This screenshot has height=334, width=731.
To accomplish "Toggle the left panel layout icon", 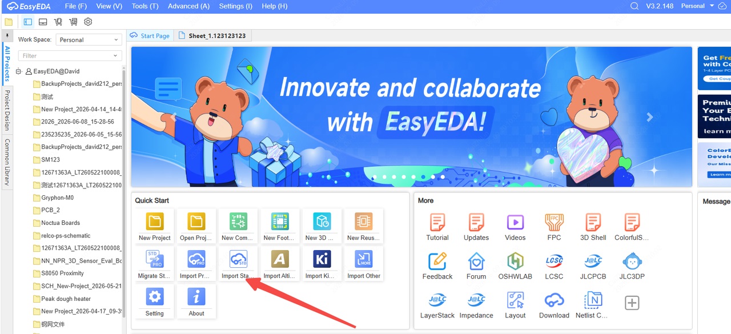I will [28, 22].
